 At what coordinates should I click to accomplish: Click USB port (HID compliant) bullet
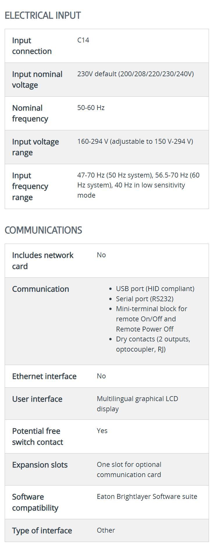[x=155, y=289]
